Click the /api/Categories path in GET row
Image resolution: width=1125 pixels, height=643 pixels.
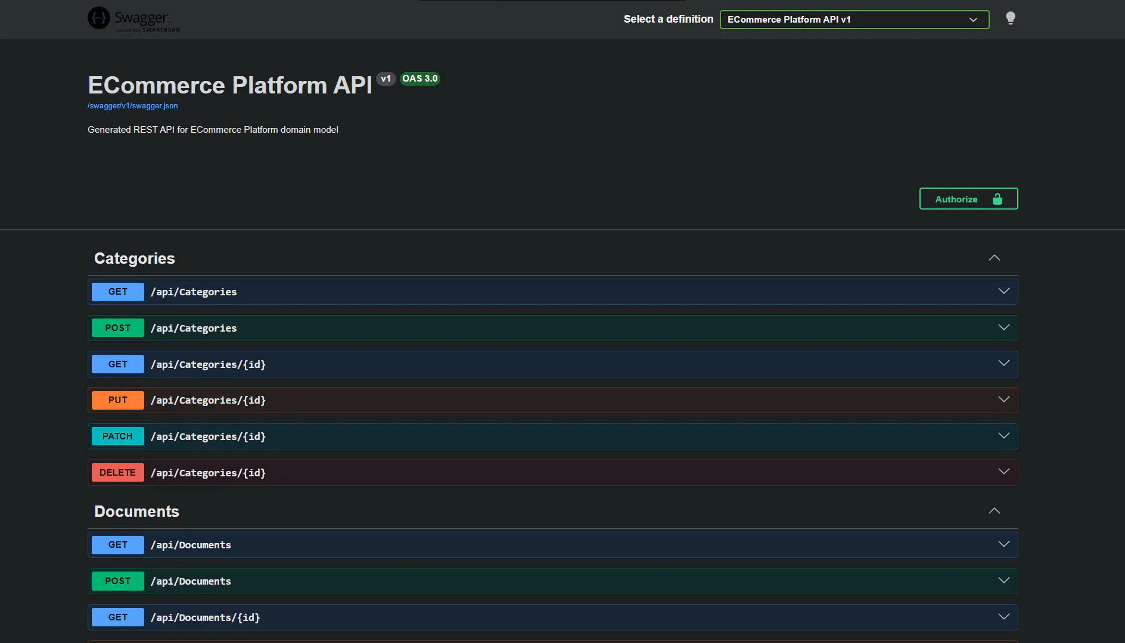[194, 292]
